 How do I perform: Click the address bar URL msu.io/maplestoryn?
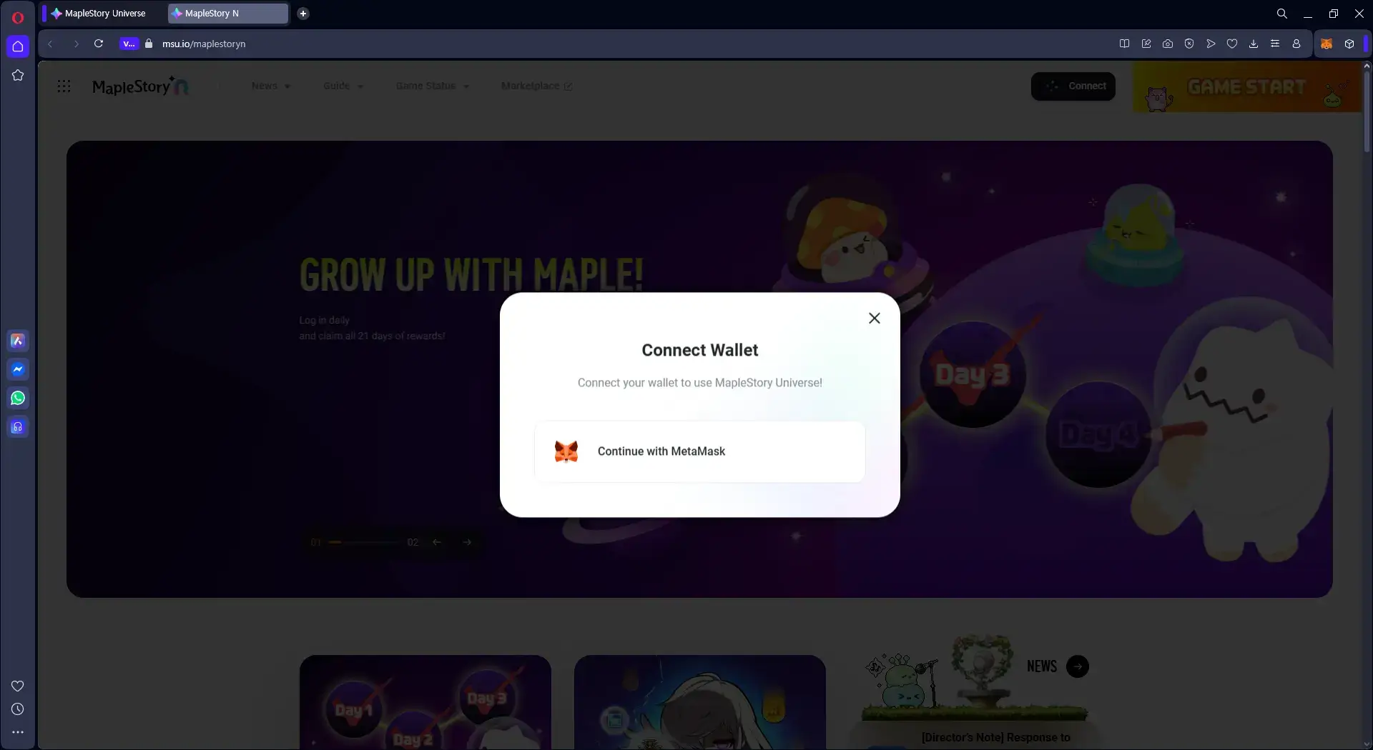click(x=204, y=44)
